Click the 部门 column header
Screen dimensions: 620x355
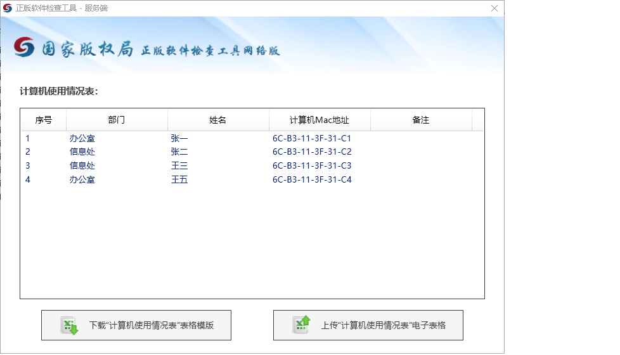[x=117, y=120]
